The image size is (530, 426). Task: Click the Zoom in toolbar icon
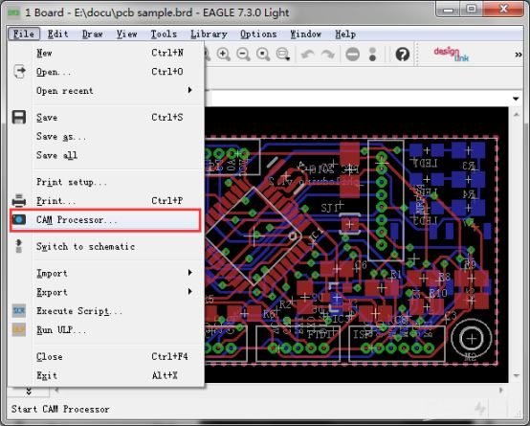pos(224,55)
